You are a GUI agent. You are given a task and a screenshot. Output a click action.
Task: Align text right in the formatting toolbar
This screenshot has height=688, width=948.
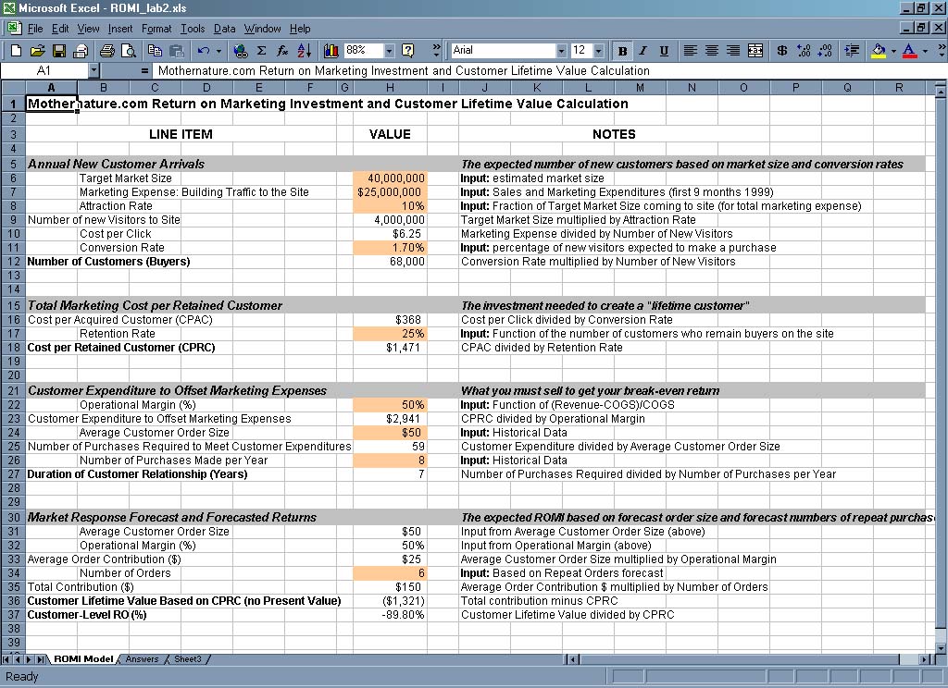[x=733, y=51]
